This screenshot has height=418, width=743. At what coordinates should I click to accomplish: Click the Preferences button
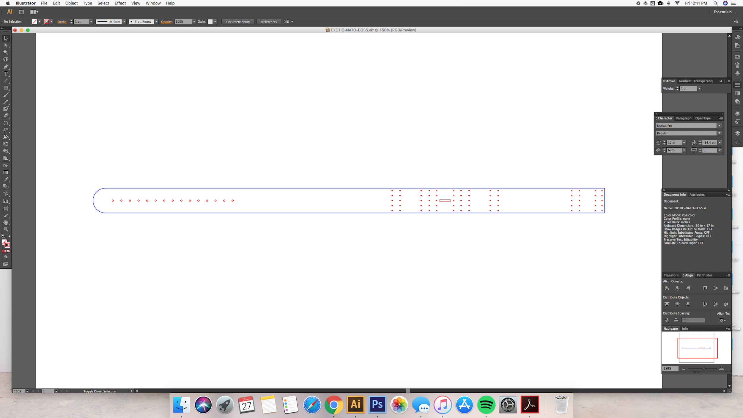pyautogui.click(x=269, y=22)
